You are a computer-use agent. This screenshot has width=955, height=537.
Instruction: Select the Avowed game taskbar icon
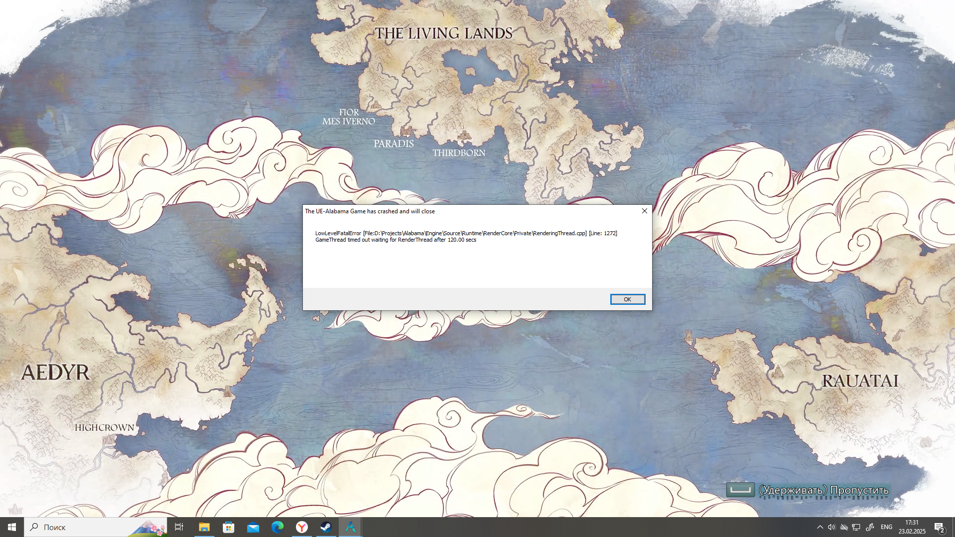pos(350,527)
